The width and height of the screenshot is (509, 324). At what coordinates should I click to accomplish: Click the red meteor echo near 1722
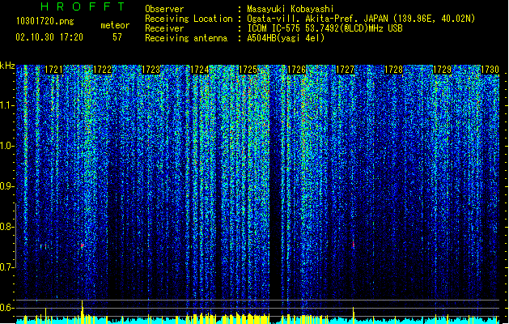(83, 246)
